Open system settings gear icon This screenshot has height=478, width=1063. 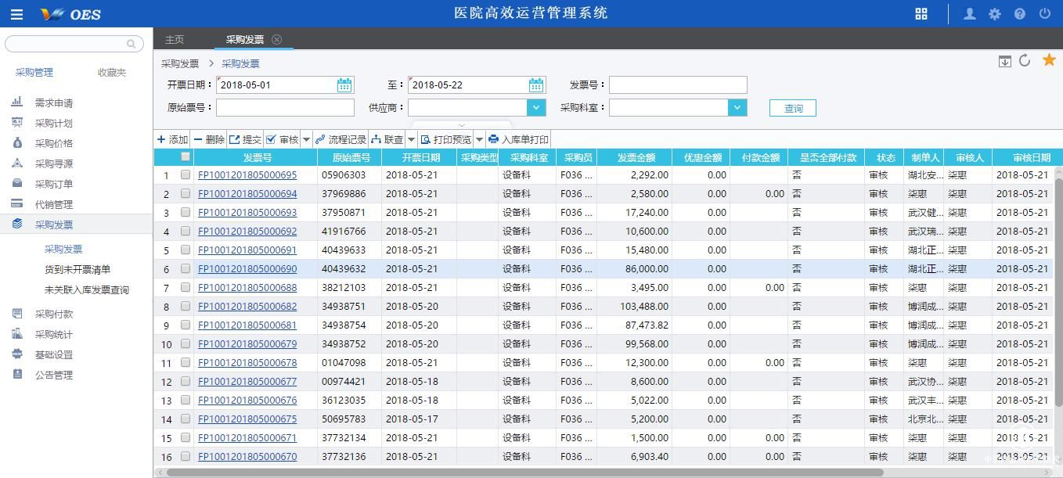[993, 13]
